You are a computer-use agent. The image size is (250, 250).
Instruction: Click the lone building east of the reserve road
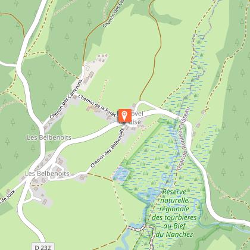(198, 126)
